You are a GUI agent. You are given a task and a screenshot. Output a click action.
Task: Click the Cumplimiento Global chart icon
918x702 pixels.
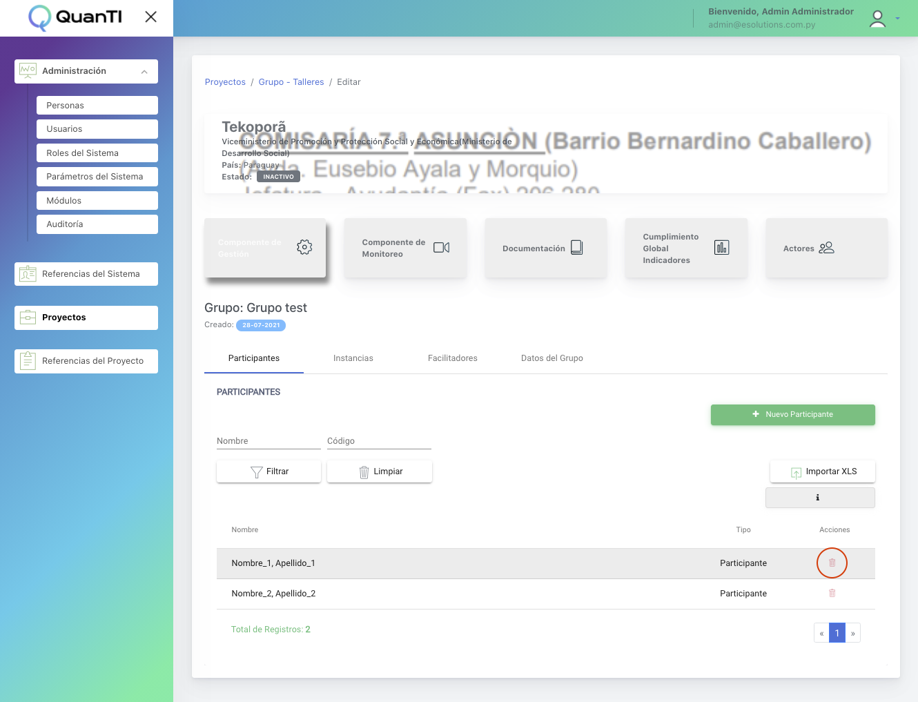[x=722, y=247]
